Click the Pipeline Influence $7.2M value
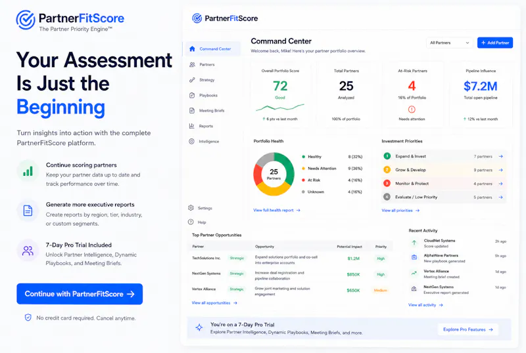The height and width of the screenshot is (353, 526). point(481,86)
